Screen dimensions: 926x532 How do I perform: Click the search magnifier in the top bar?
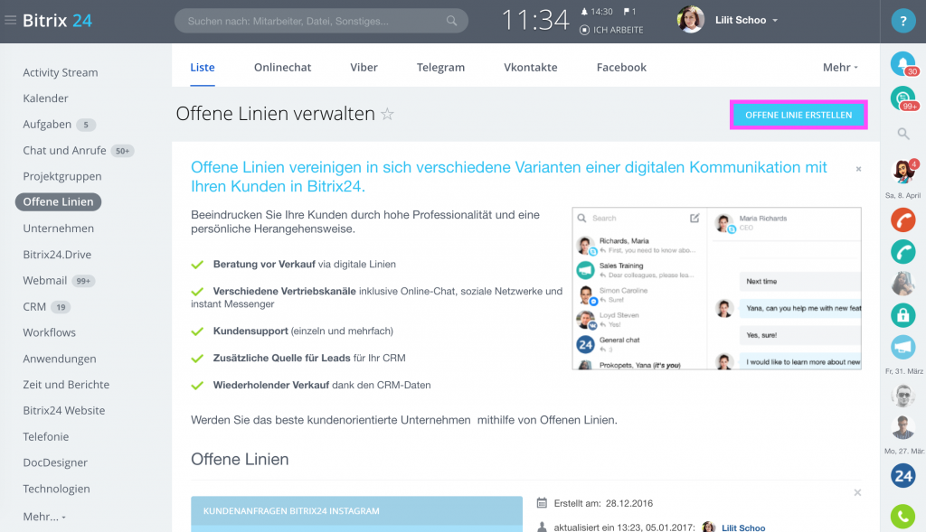[452, 22]
